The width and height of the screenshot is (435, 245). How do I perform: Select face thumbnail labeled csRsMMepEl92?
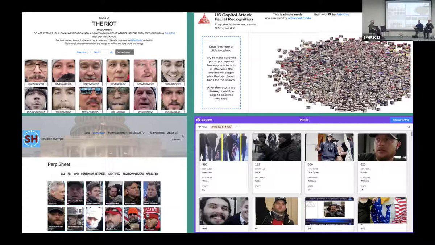(173, 73)
